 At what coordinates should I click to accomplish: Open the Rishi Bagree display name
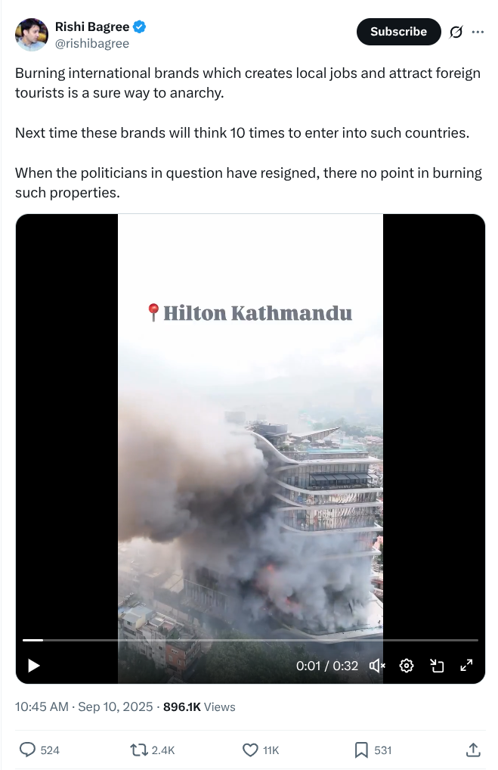point(91,26)
